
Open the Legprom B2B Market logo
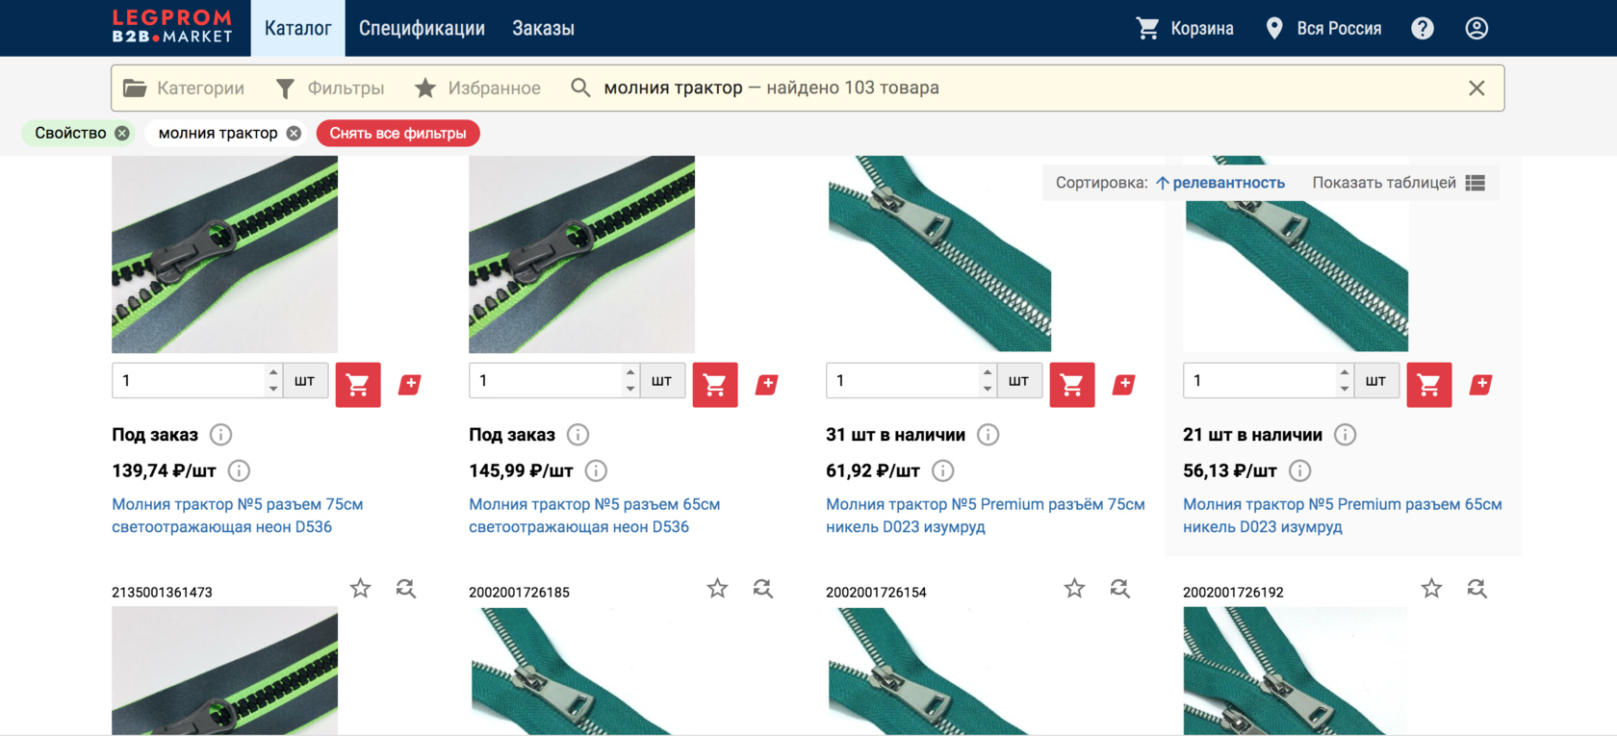tap(172, 27)
